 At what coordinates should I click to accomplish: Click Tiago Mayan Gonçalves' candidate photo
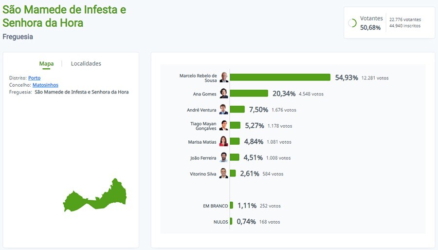click(x=223, y=125)
